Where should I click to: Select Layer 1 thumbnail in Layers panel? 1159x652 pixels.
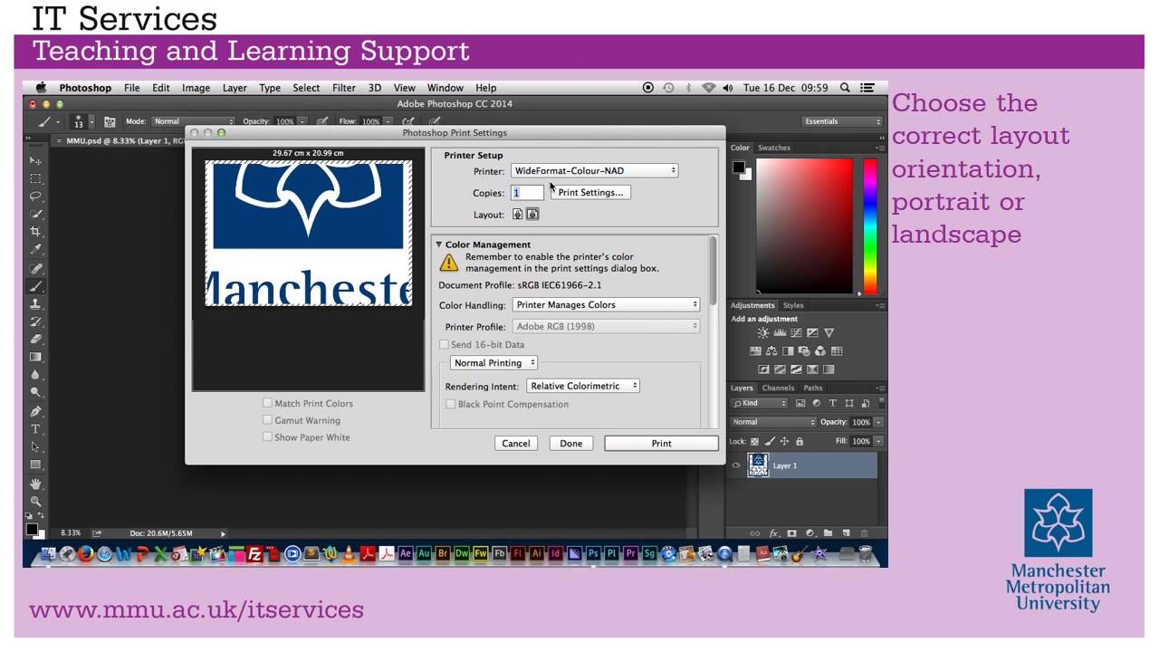pyautogui.click(x=758, y=465)
